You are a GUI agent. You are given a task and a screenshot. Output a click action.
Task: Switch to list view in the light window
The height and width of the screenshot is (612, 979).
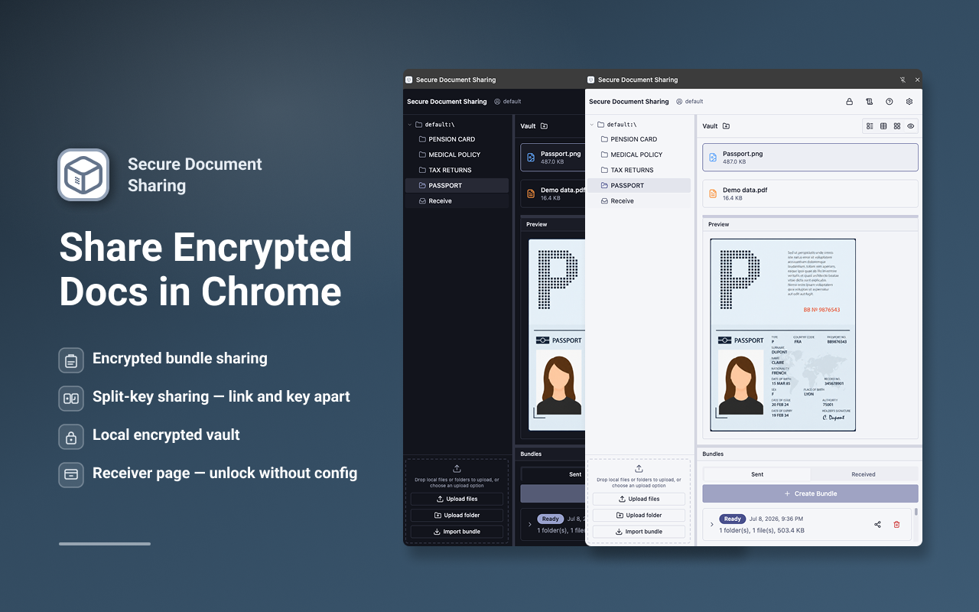tap(870, 126)
